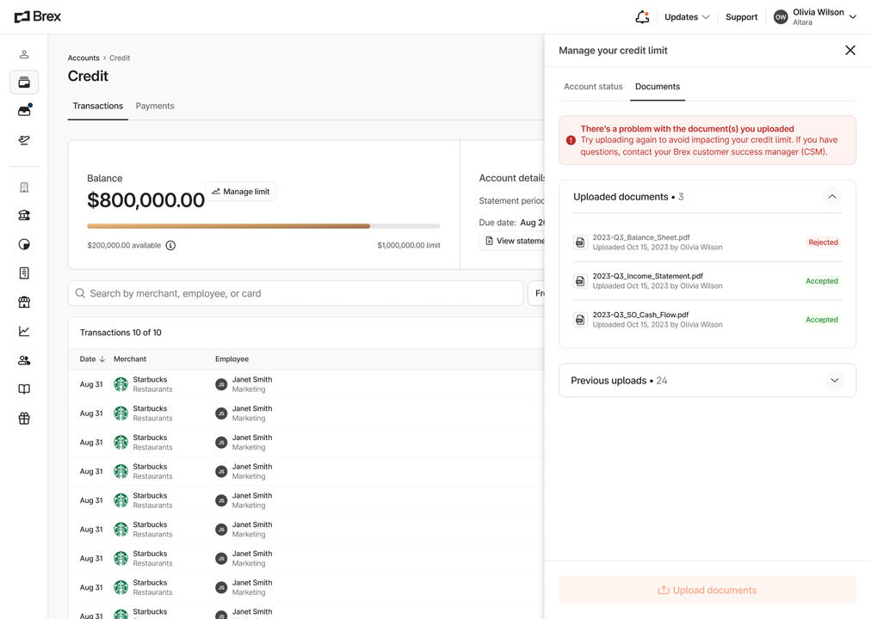The image size is (871, 619).
Task: Click the Manage limit button
Action: (x=241, y=192)
